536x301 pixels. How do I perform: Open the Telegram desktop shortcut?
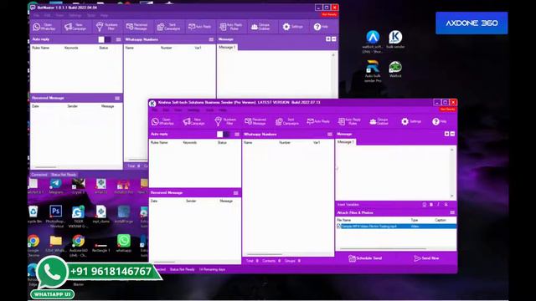tap(56, 186)
